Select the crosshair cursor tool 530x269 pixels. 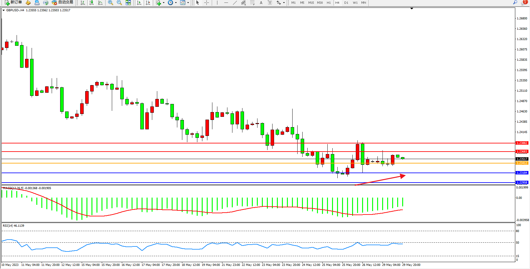[x=207, y=3]
